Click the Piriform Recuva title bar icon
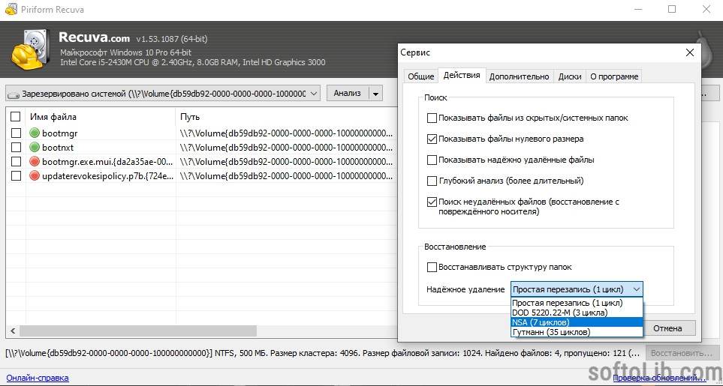723x386 pixels. pyautogui.click(x=11, y=9)
